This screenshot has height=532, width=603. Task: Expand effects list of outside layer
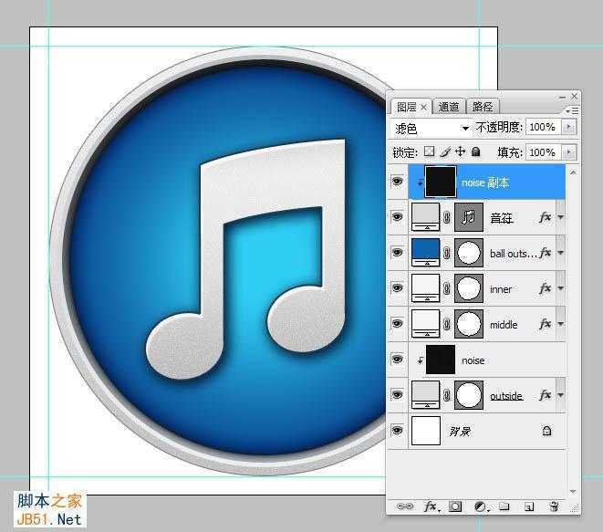(x=561, y=395)
